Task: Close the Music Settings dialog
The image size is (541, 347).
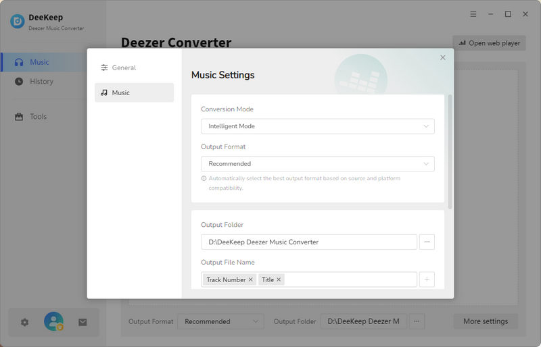Action: click(x=443, y=57)
